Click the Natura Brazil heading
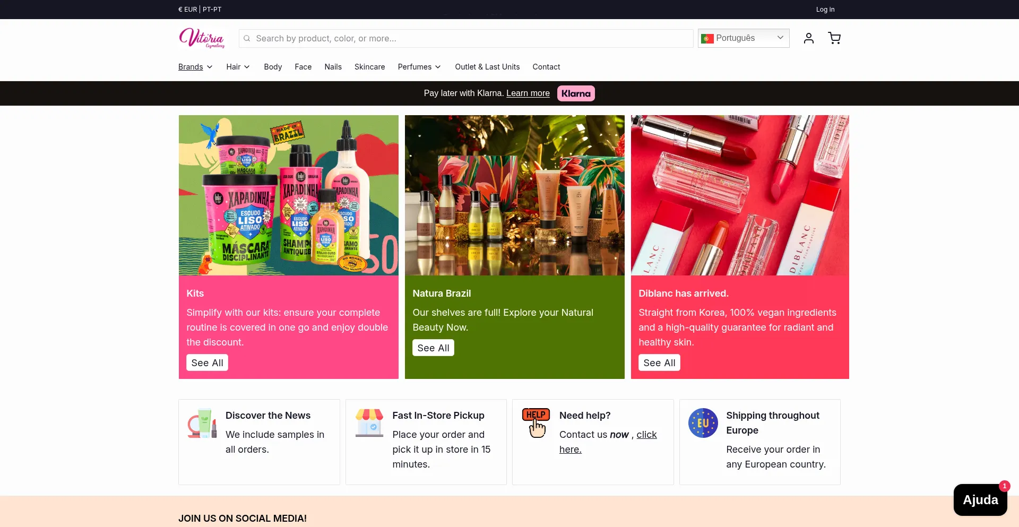Image resolution: width=1019 pixels, height=527 pixels. click(x=442, y=293)
